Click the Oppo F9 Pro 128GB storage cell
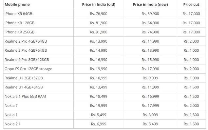 coord(28,69)
